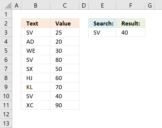Select the SV cell in row 10
The width and height of the screenshot is (162, 128).
pyautogui.click(x=36, y=96)
